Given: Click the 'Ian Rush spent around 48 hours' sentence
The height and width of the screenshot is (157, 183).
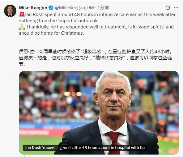Looking at the screenshot, I should coord(97,18).
